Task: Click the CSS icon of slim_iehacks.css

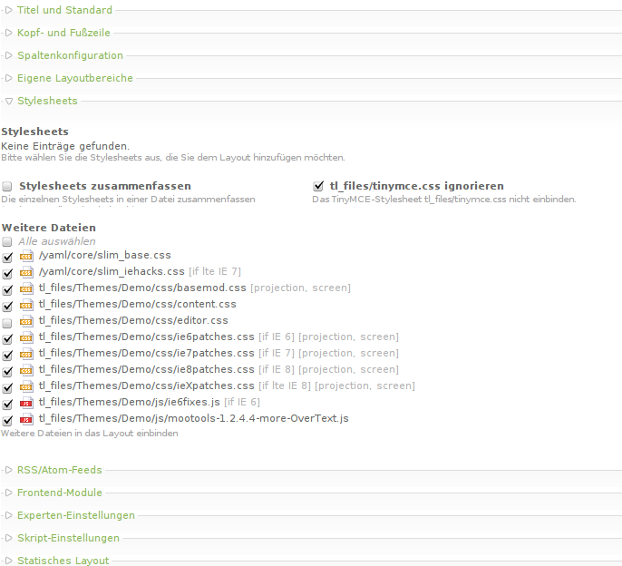Action: [26, 272]
